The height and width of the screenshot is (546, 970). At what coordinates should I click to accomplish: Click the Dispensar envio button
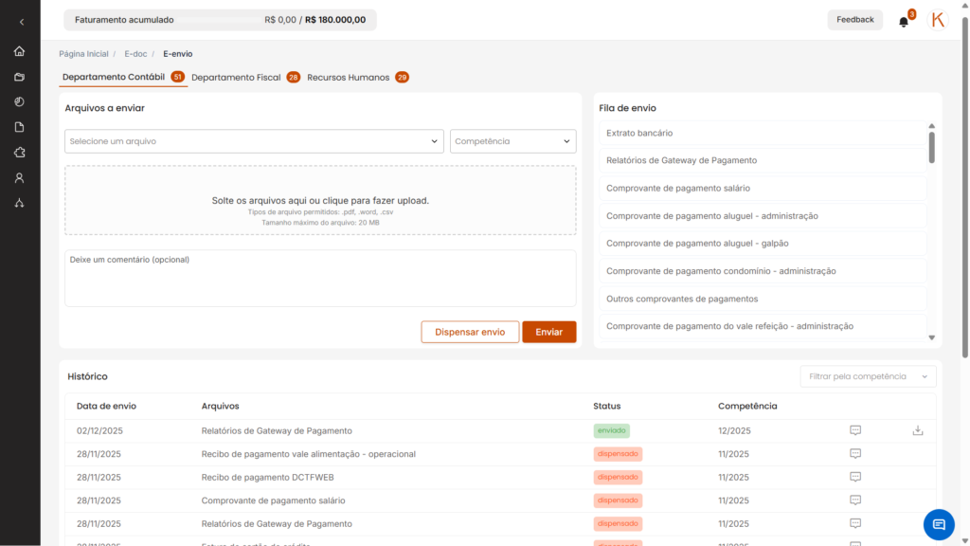[x=470, y=332]
